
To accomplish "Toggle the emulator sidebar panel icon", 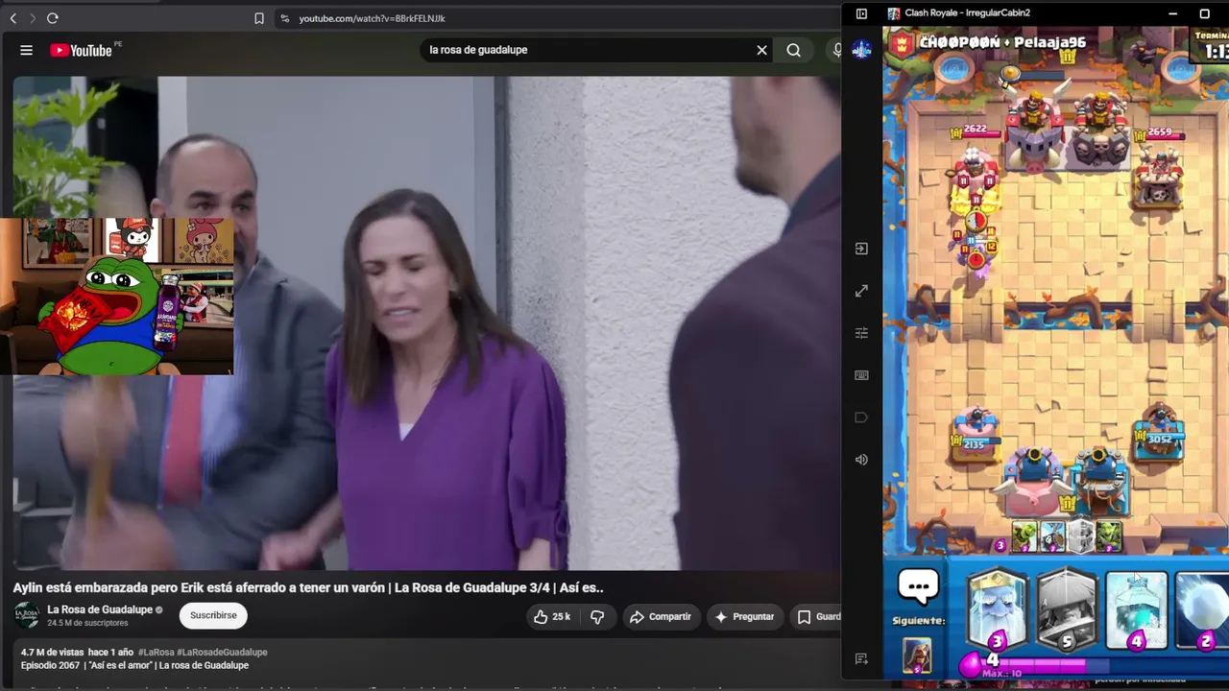I will (x=861, y=13).
